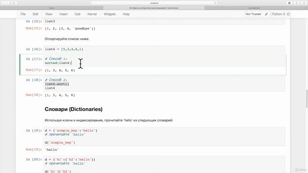Viewport: 308px width, 173px height.
Task: Click the Safari share icon
Action: point(296,3)
